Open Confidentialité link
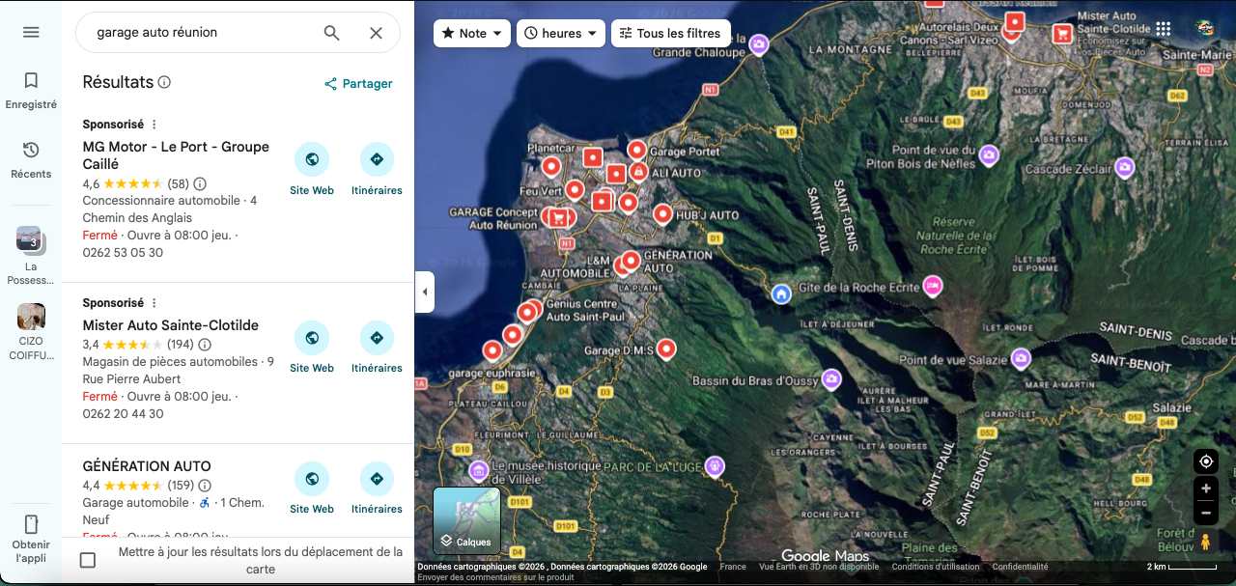The height and width of the screenshot is (586, 1236). [x=1020, y=567]
